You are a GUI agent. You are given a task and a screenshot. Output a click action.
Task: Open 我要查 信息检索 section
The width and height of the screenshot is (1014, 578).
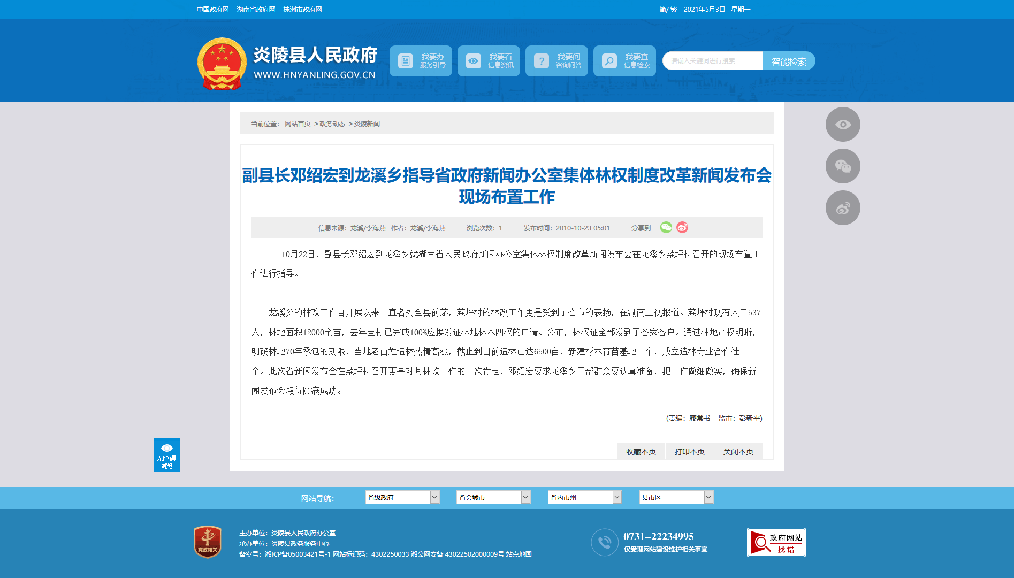coord(624,61)
